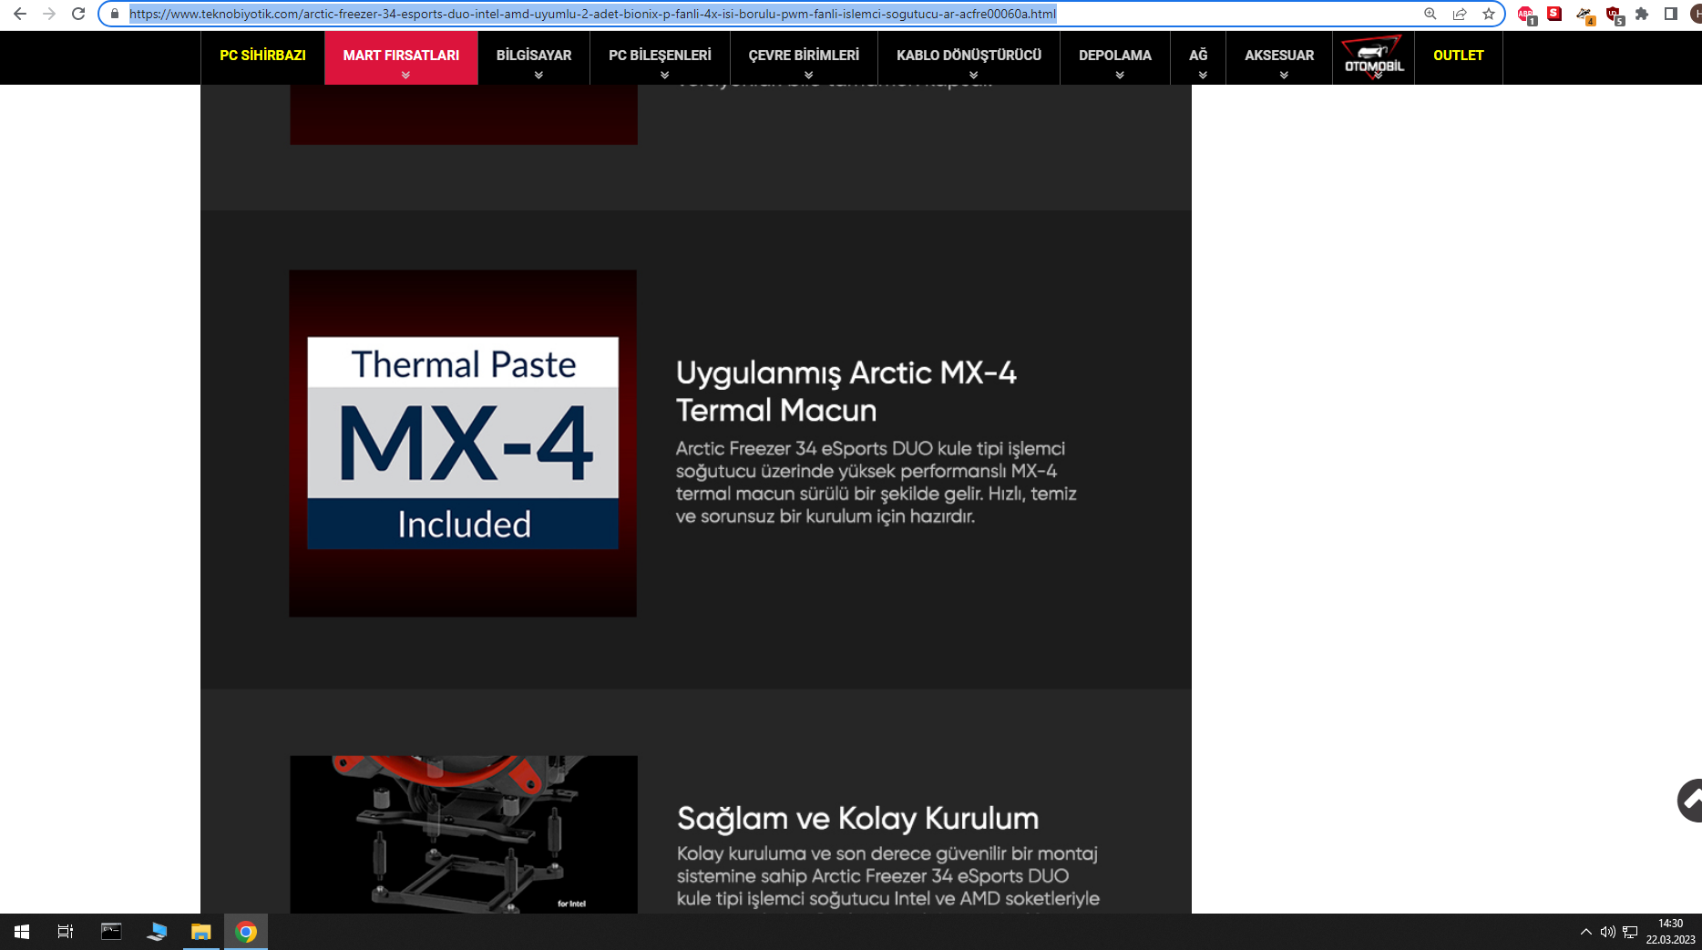This screenshot has height=950, width=1702.
Task: Switch to Google Chrome on the taskbar
Action: coord(246,932)
